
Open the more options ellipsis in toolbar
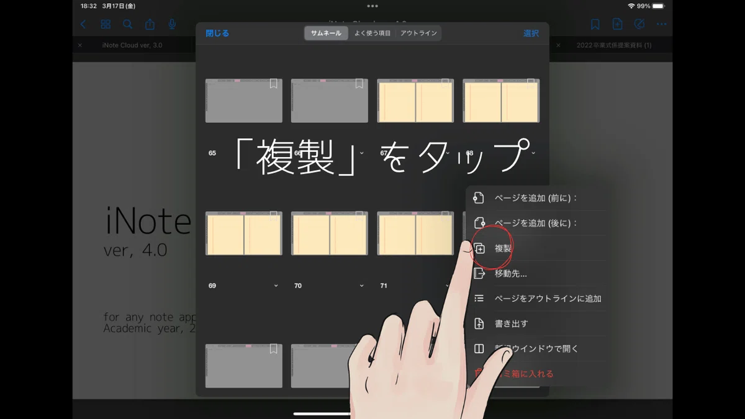pyautogui.click(x=661, y=24)
